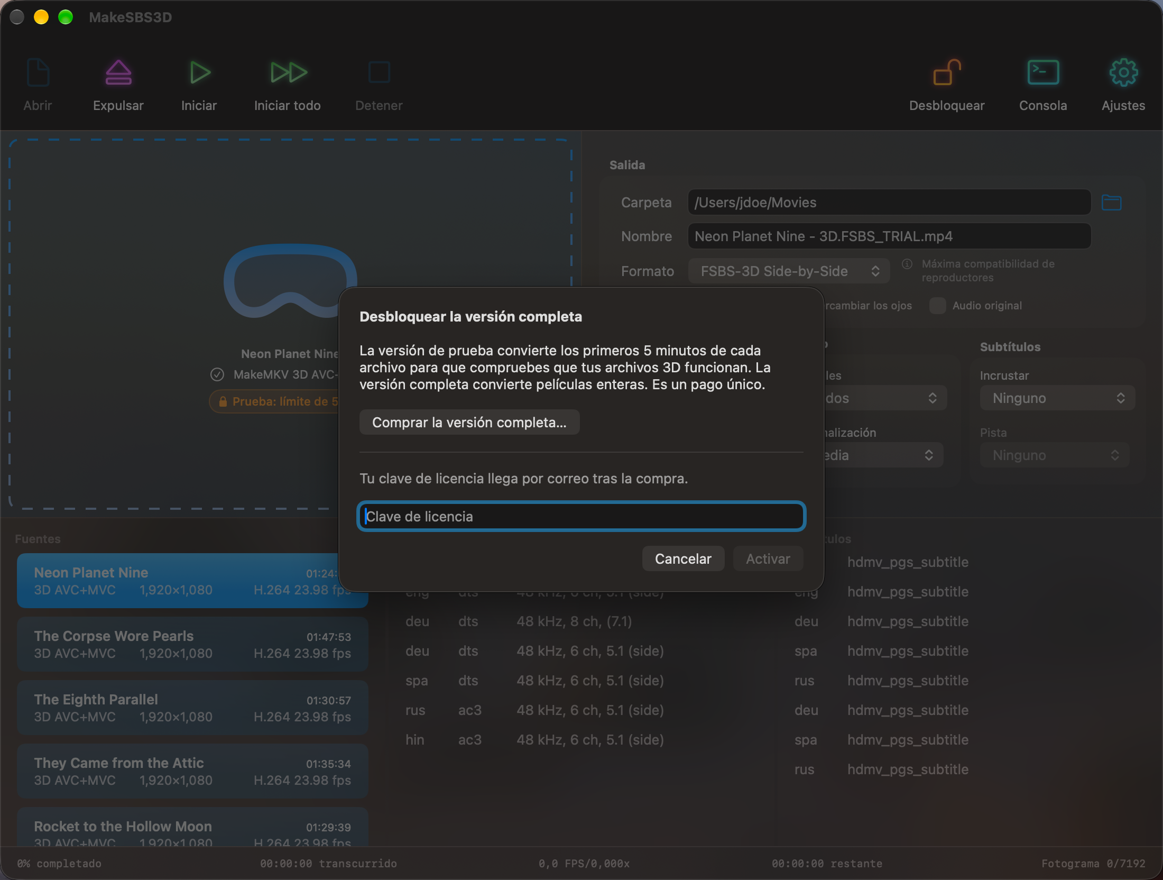Expand the Formato FSBS-3D Side-by-Side dropdown
Screen dimensions: 1163x880
pos(789,271)
